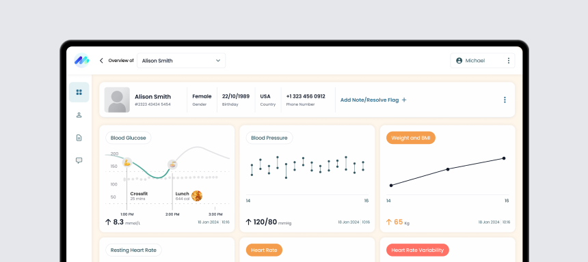Click the first weight chart data point

(x=391, y=186)
